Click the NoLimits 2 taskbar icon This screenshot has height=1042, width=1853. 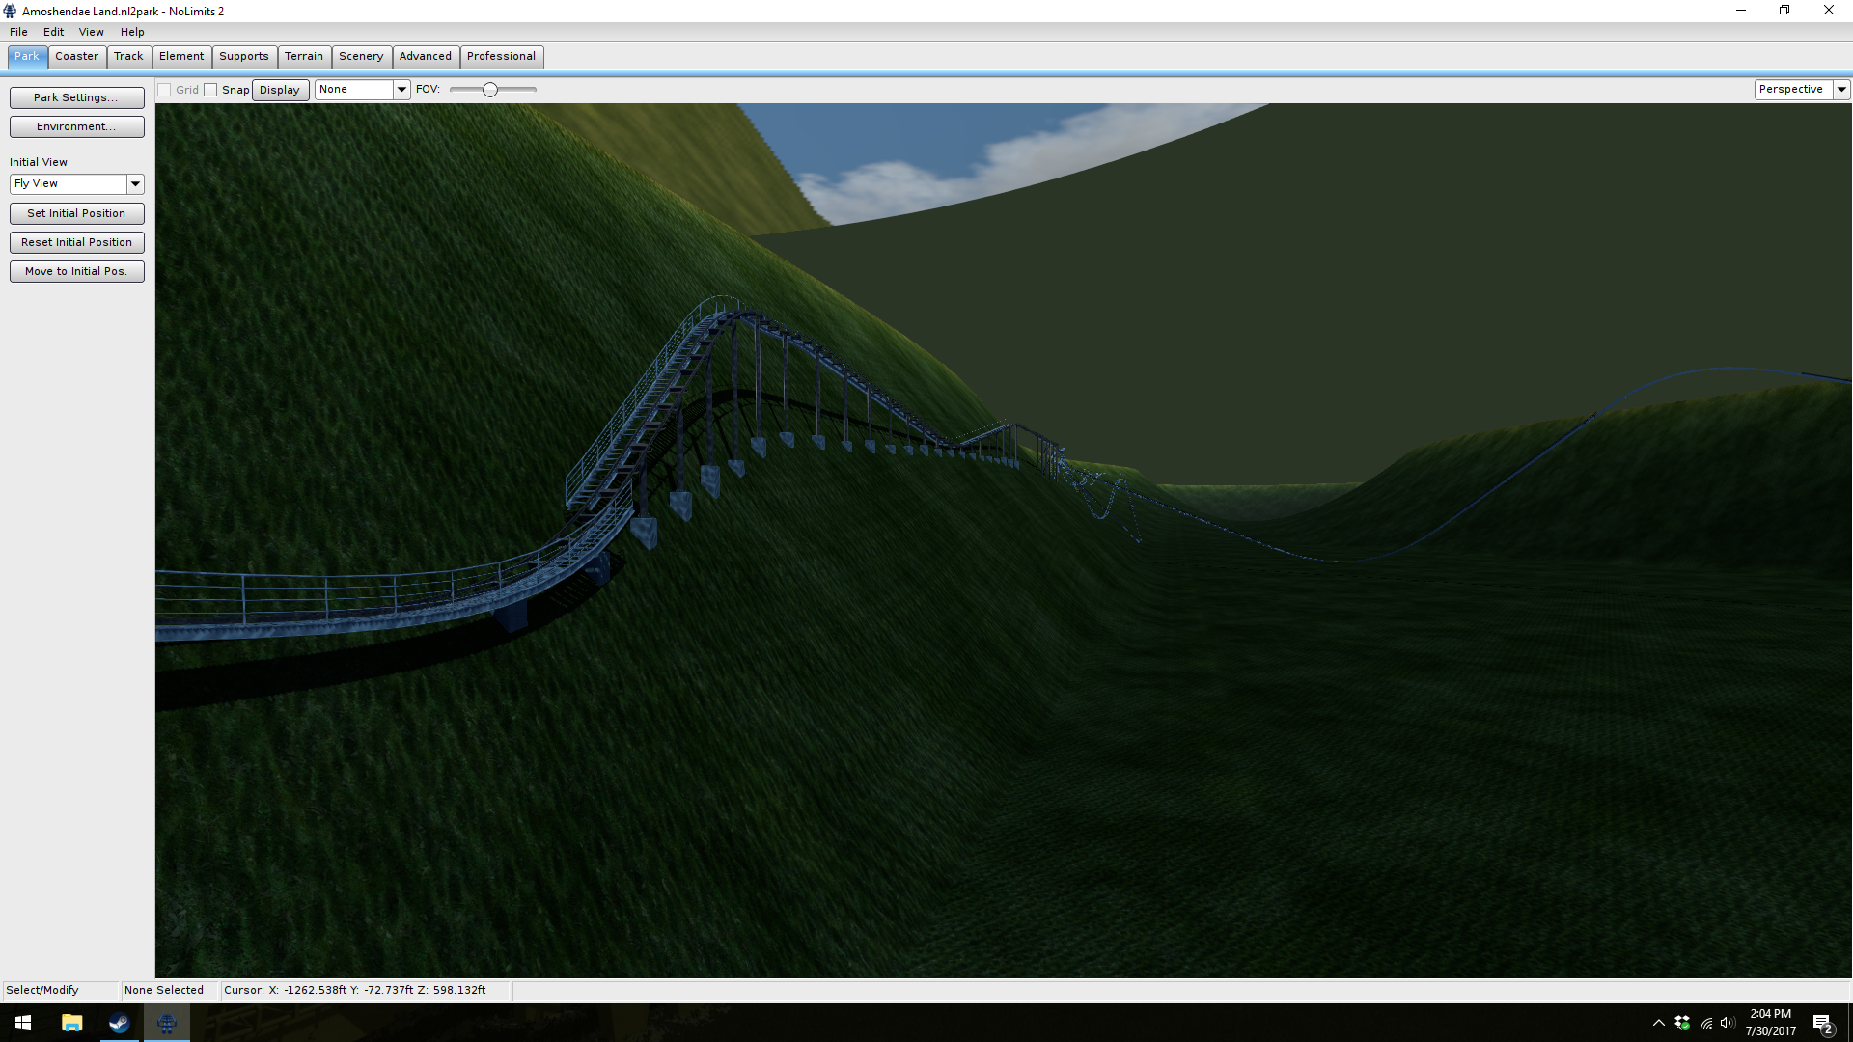pos(166,1023)
